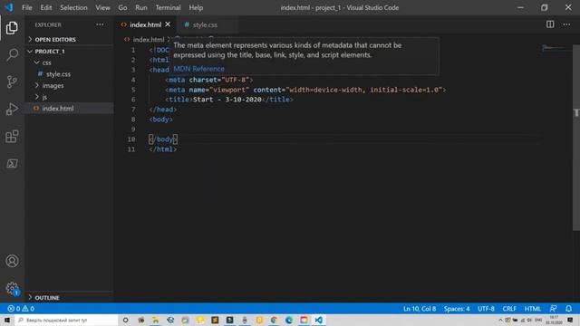The image size is (580, 326).
Task: Open the Help menu
Action: pyautogui.click(x=196, y=7)
